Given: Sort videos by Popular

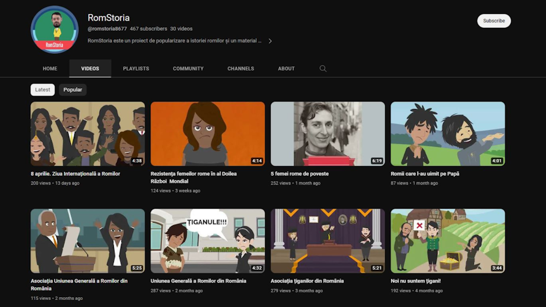Looking at the screenshot, I should tap(73, 90).
